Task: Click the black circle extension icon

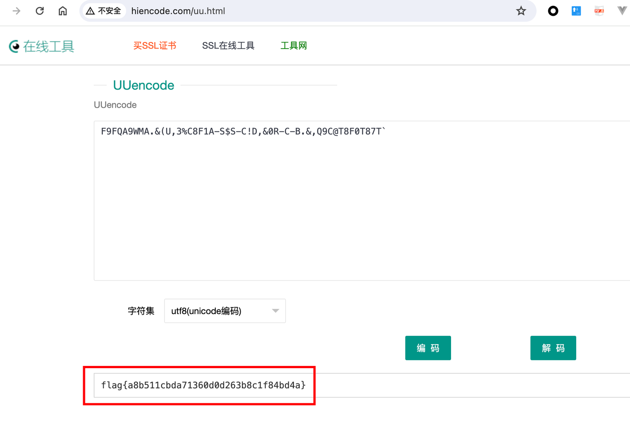Action: pyautogui.click(x=553, y=11)
